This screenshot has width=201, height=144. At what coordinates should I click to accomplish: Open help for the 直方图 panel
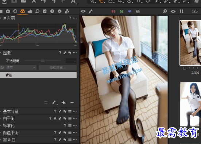click(x=70, y=18)
